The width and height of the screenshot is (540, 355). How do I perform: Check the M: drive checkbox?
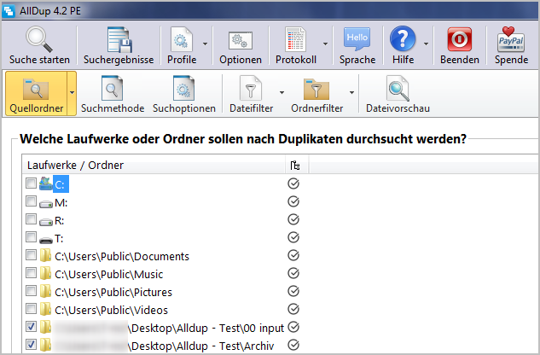tap(31, 201)
